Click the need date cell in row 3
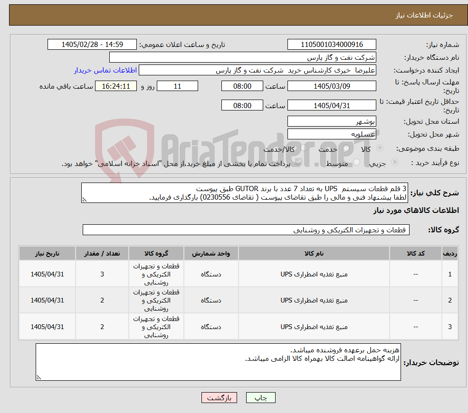The image size is (468, 413). (47, 327)
